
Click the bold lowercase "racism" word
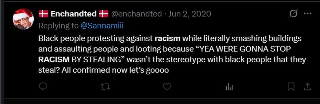click(x=168, y=39)
